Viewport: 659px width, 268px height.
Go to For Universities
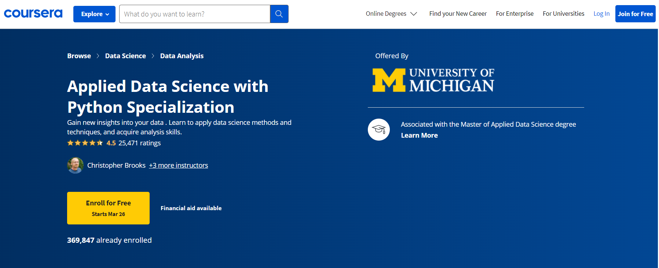pos(563,14)
